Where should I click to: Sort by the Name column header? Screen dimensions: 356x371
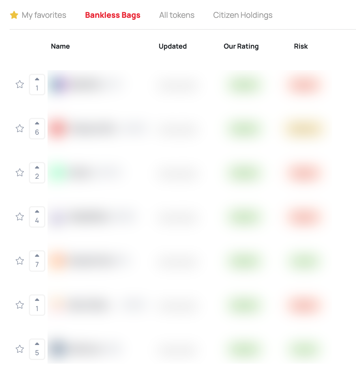(60, 46)
